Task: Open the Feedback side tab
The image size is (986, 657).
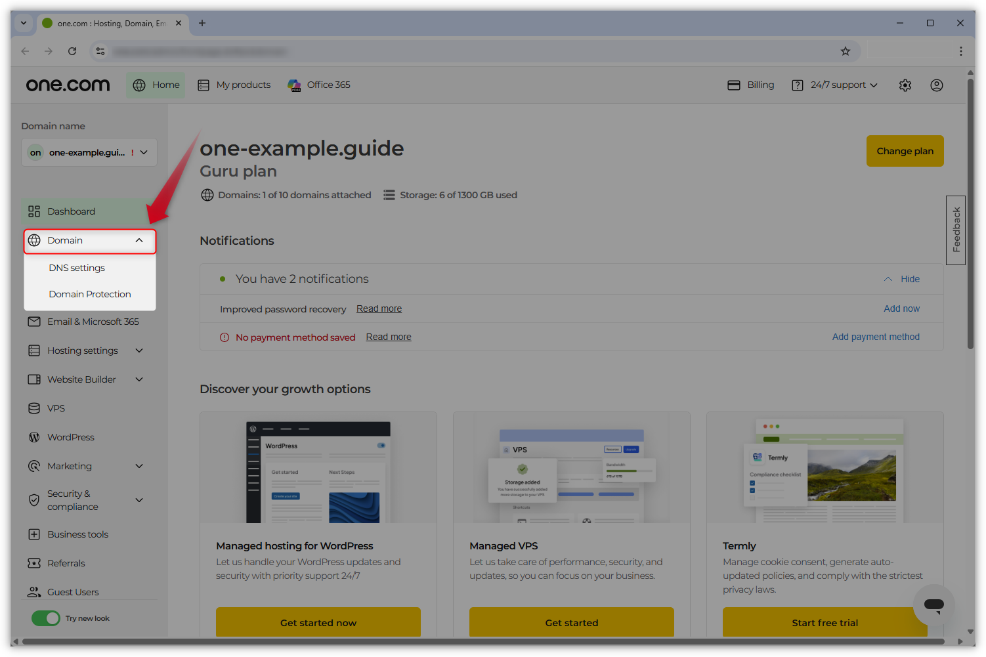Action: click(956, 230)
